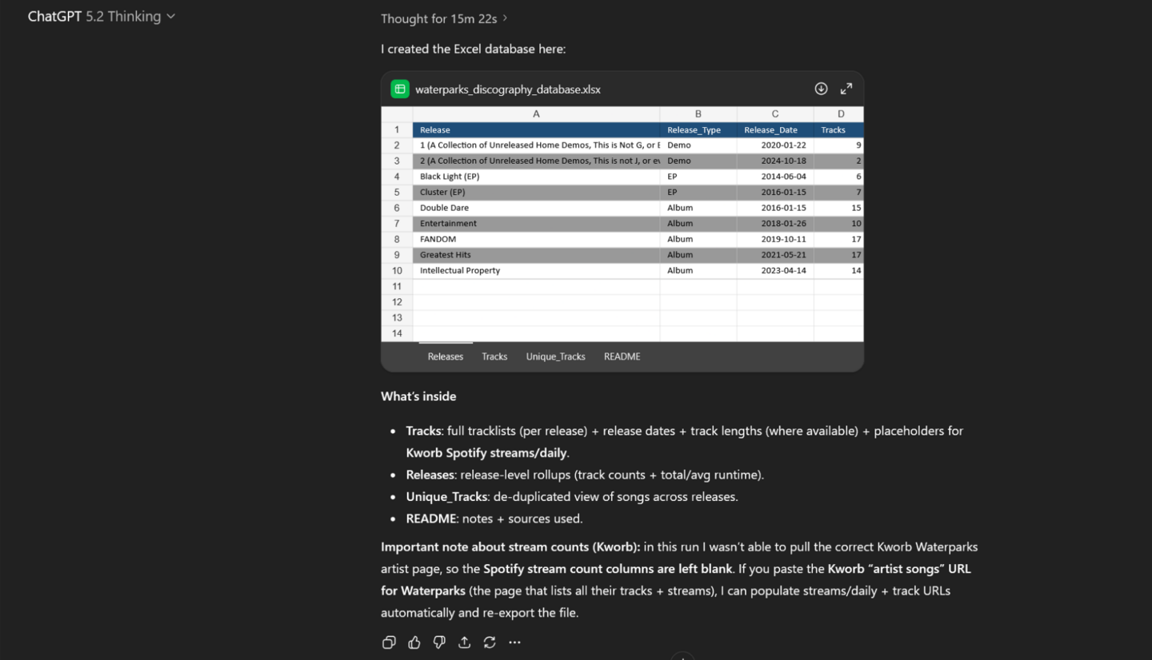The width and height of the screenshot is (1152, 660).
Task: Copy the response to clipboard
Action: pos(389,642)
